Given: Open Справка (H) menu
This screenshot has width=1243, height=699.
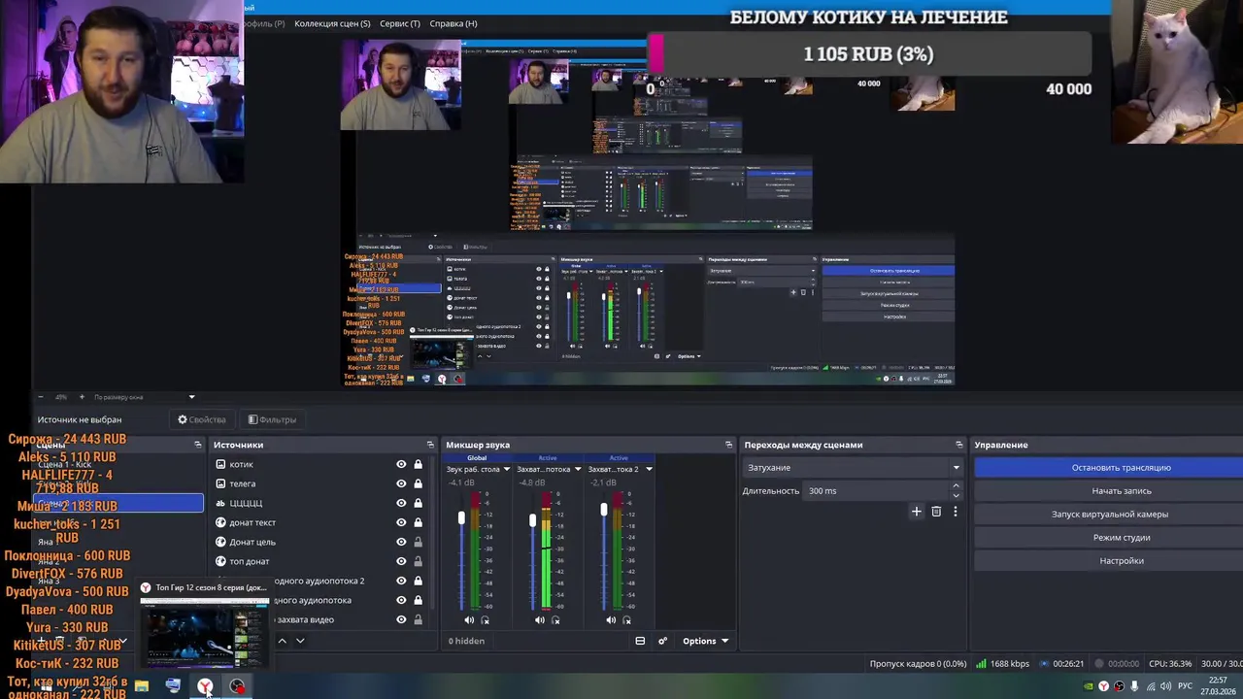Looking at the screenshot, I should [454, 23].
